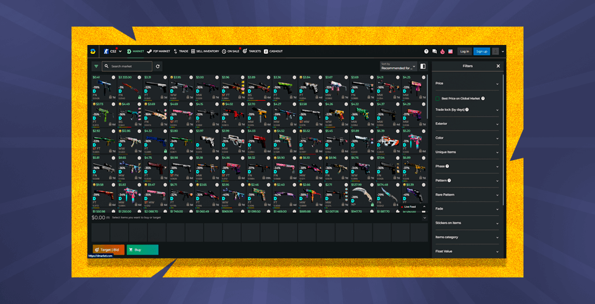
Task: Expand the Phase filter
Action: click(467, 166)
